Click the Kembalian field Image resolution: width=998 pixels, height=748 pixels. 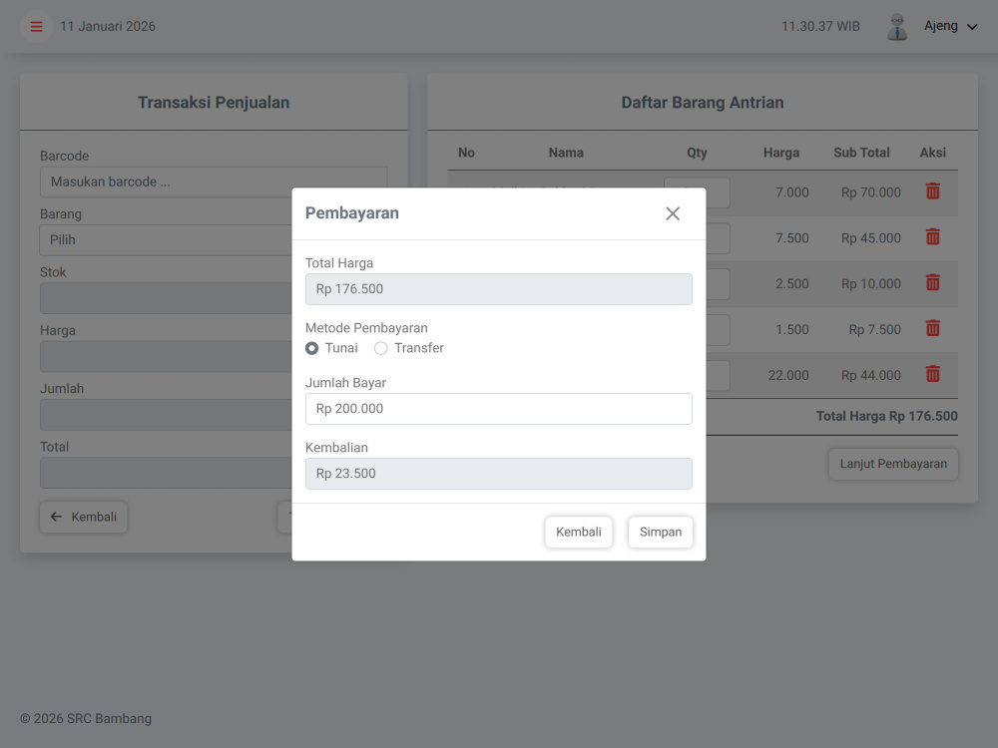tap(499, 474)
